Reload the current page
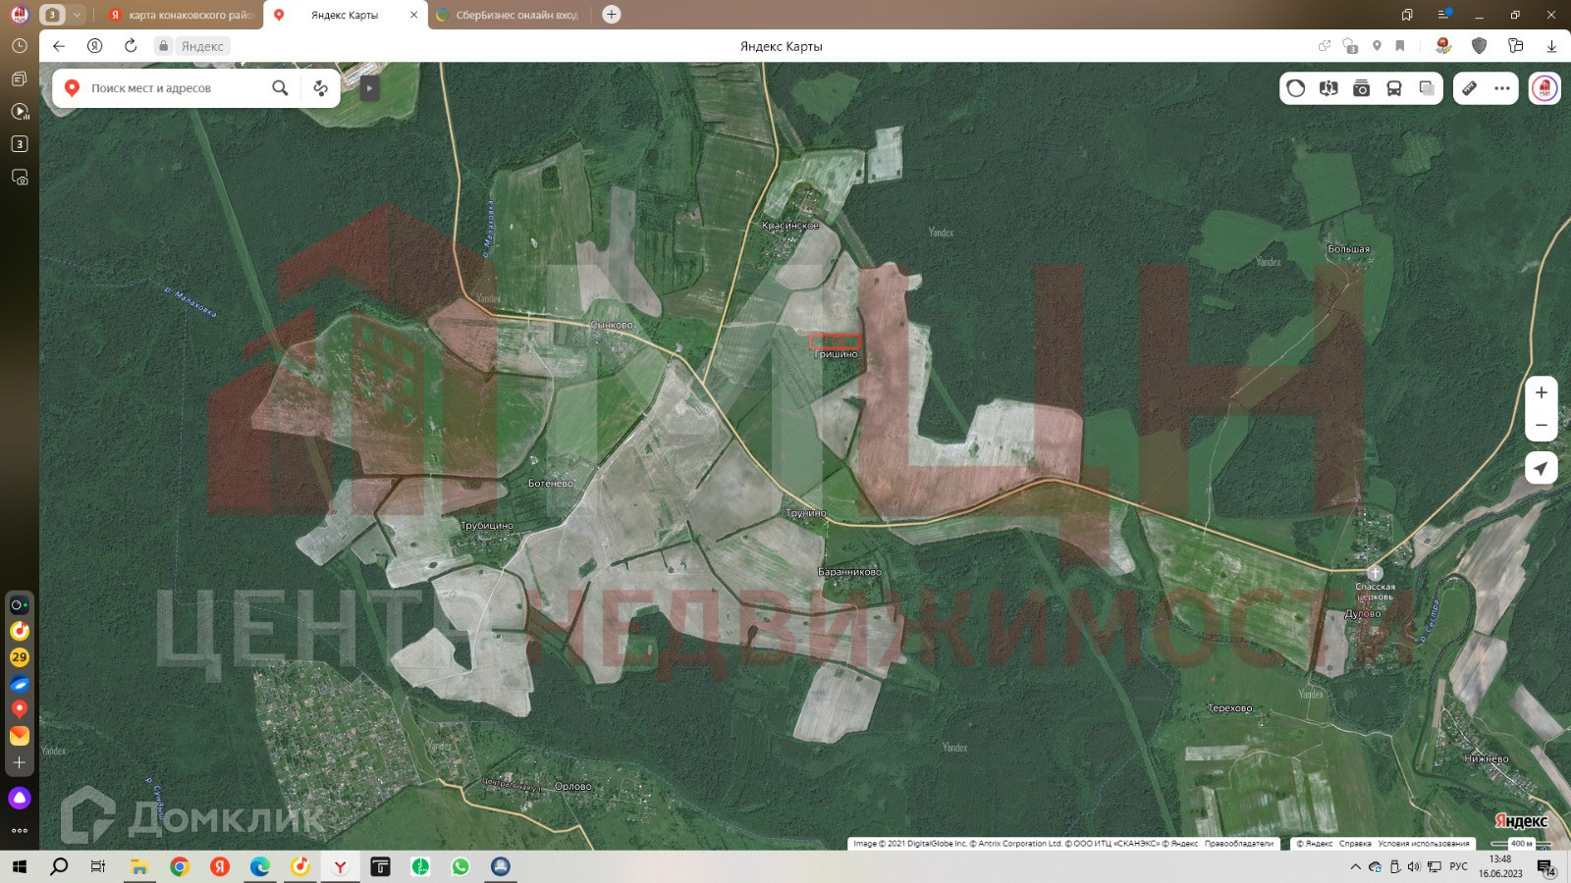This screenshot has height=883, width=1571. [x=131, y=46]
